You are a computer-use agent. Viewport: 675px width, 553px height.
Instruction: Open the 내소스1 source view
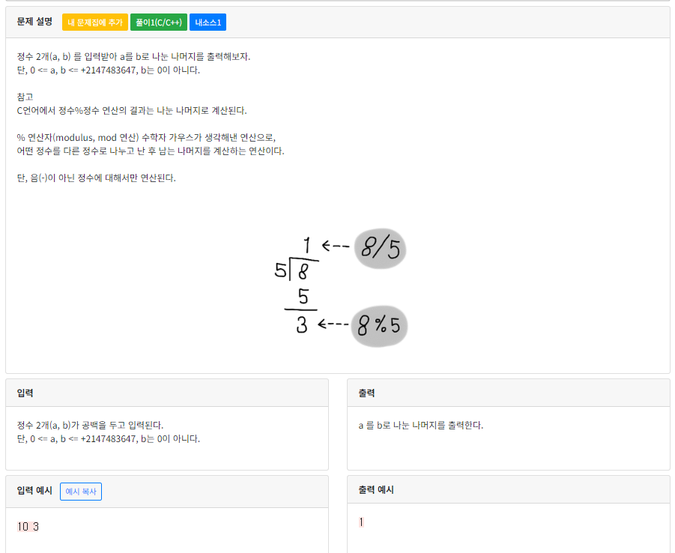pyautogui.click(x=207, y=22)
